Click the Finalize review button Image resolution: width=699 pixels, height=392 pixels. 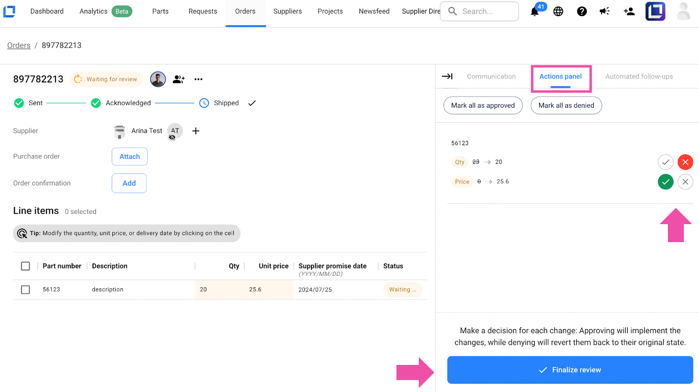pos(570,370)
